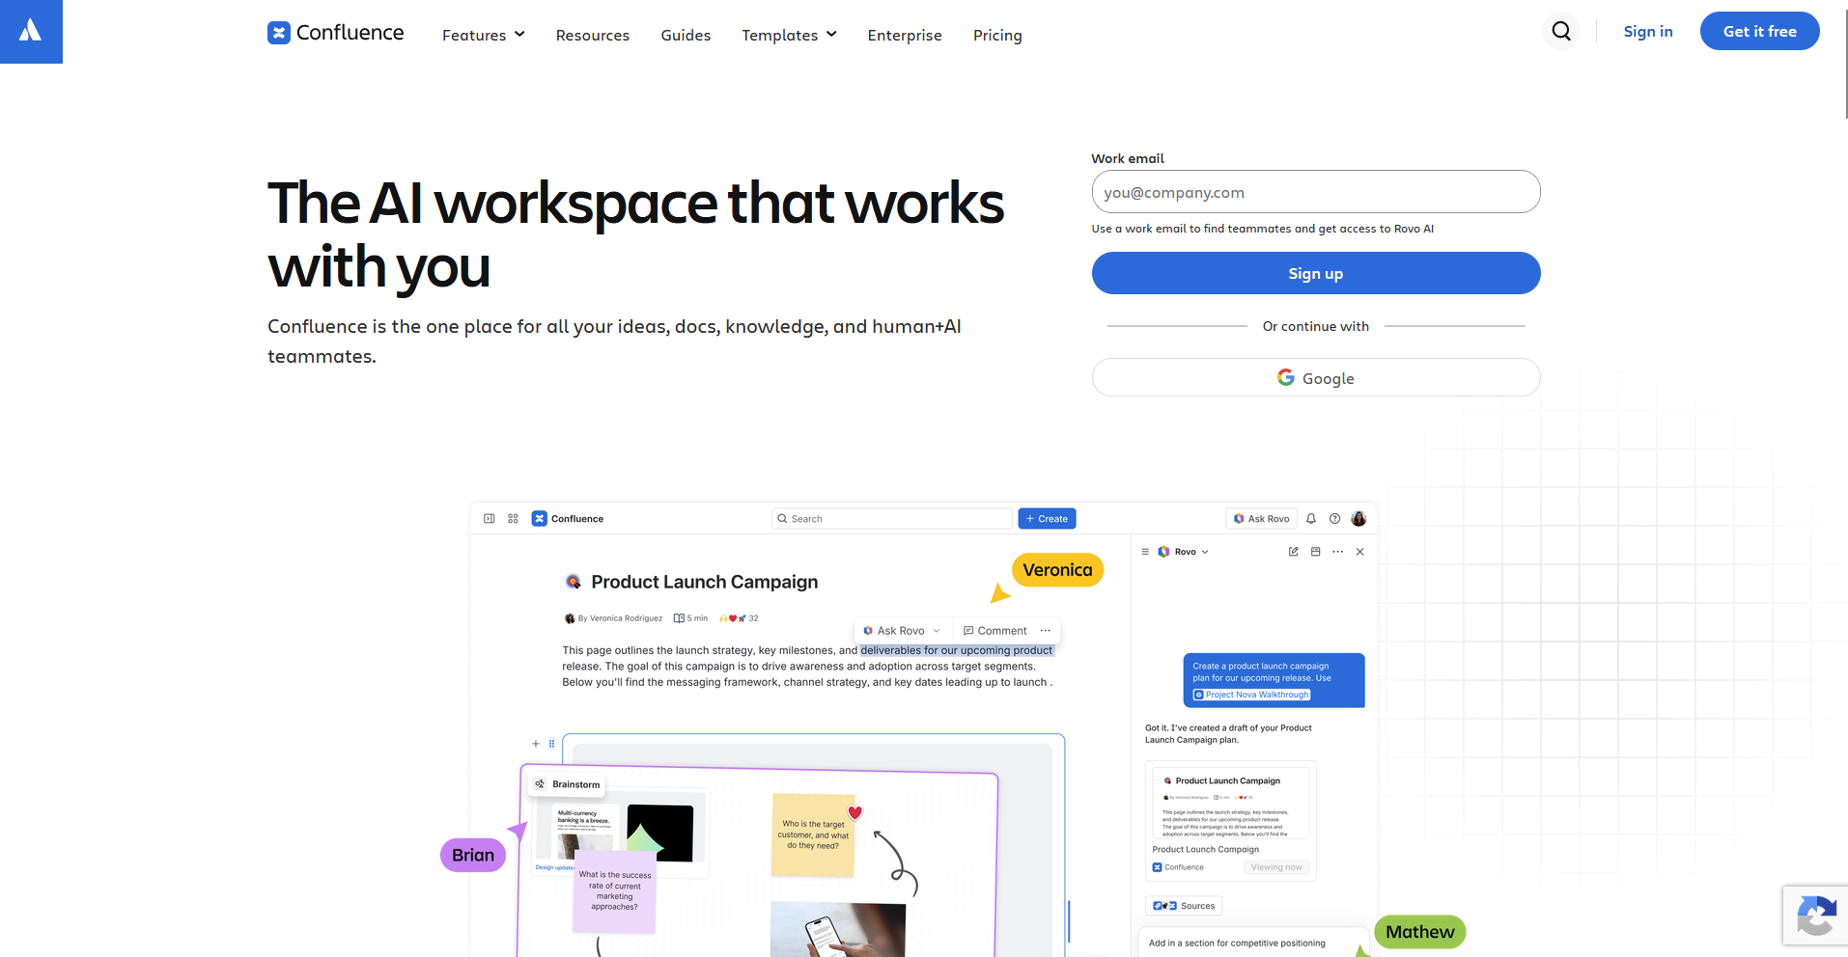Click the ellipsis next to the Comment button
1848x957 pixels.
coord(1046,631)
